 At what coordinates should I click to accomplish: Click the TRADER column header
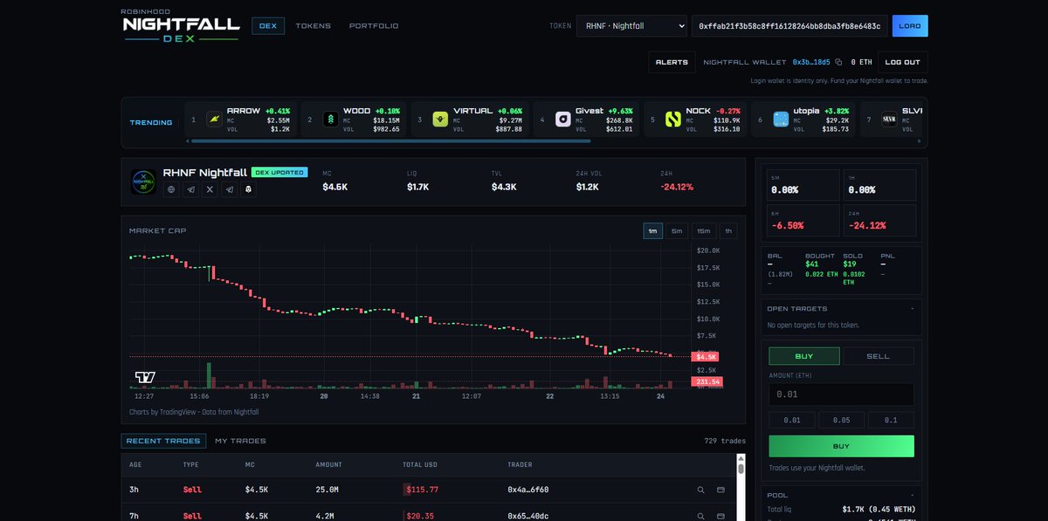click(x=520, y=464)
